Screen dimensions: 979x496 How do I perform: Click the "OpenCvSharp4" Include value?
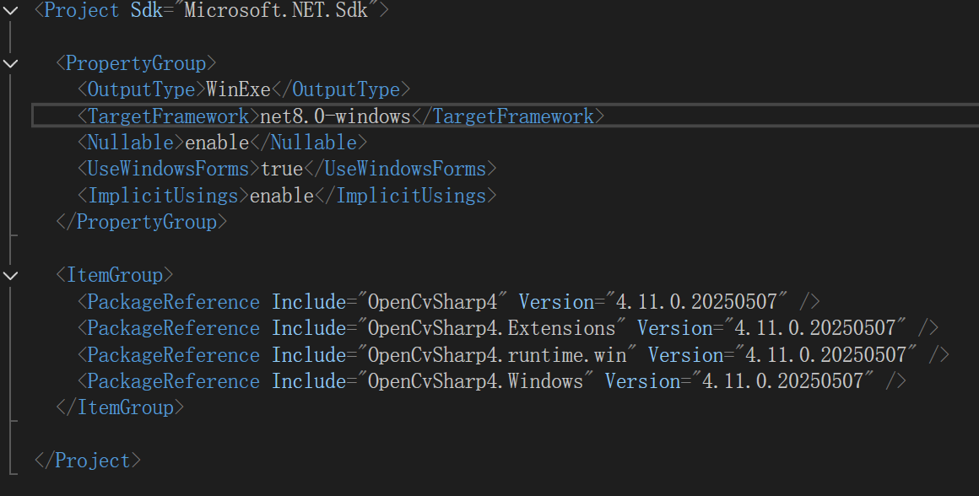point(432,302)
